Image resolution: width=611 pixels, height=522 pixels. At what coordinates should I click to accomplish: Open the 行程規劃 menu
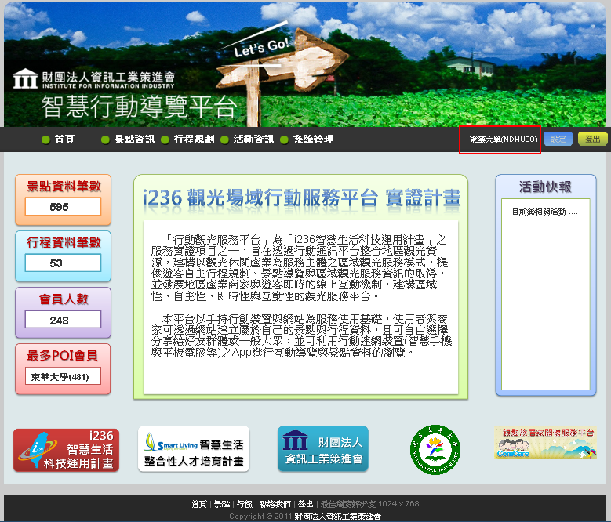coord(194,140)
